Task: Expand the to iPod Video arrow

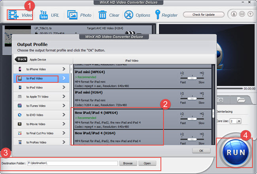Action: (x=64, y=87)
